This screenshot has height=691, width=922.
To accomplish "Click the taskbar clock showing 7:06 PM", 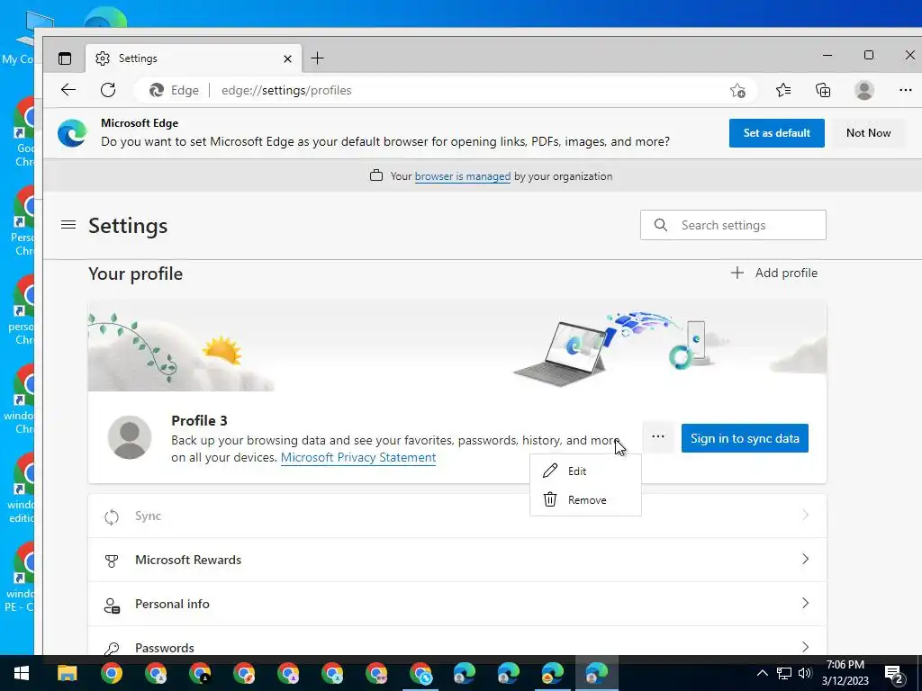I will pos(845,673).
